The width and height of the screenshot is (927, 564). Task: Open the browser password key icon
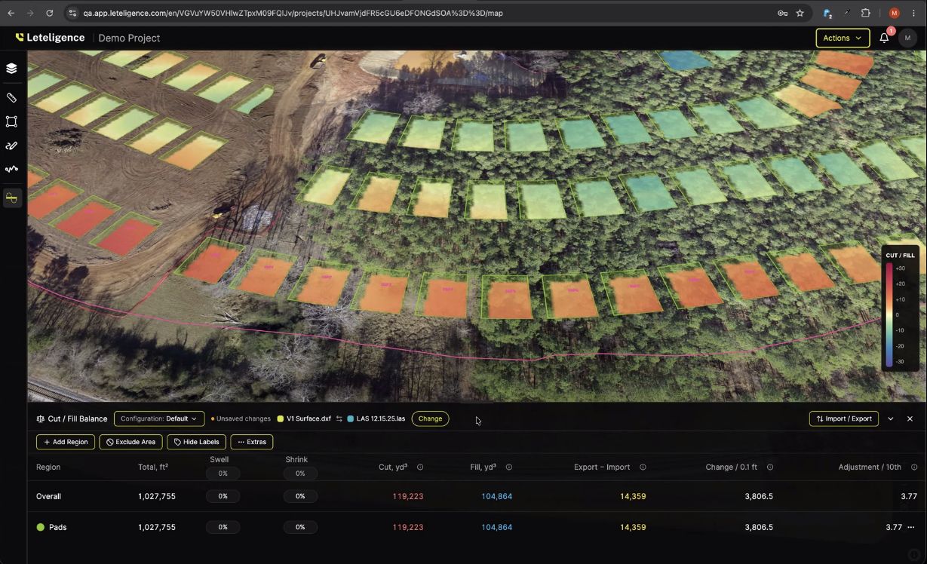pyautogui.click(x=782, y=13)
